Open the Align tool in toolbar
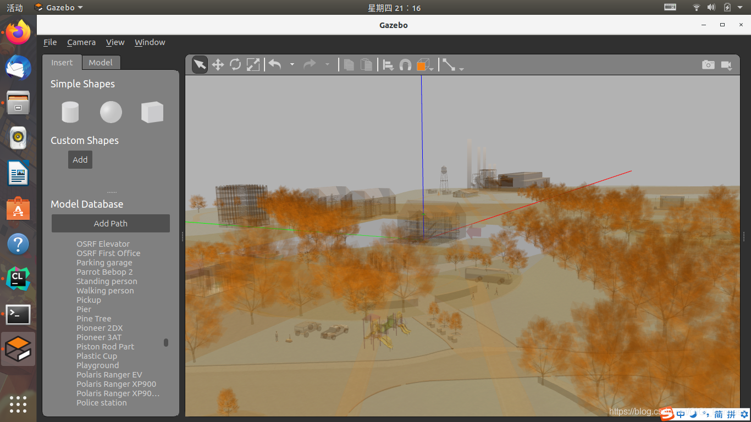Image resolution: width=751 pixels, height=422 pixels. (388, 65)
